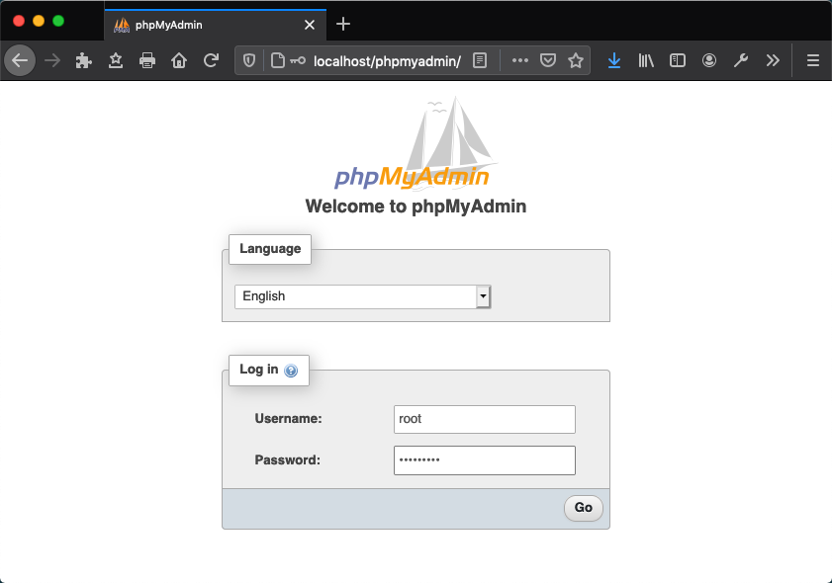This screenshot has width=832, height=583.
Task: Open the extensions puzzle icon
Action: click(83, 60)
